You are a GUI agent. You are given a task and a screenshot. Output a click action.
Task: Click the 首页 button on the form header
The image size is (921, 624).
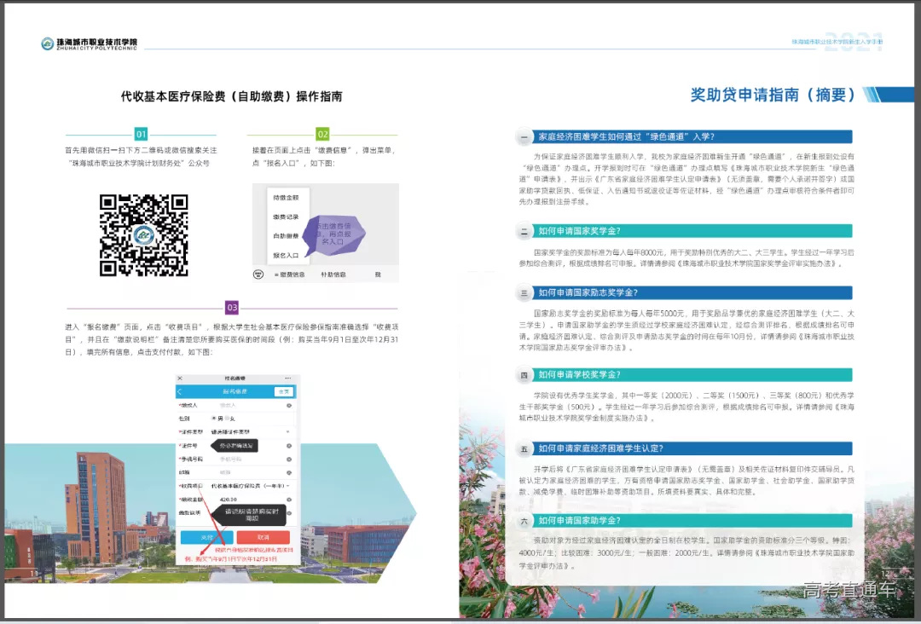pyautogui.click(x=286, y=391)
